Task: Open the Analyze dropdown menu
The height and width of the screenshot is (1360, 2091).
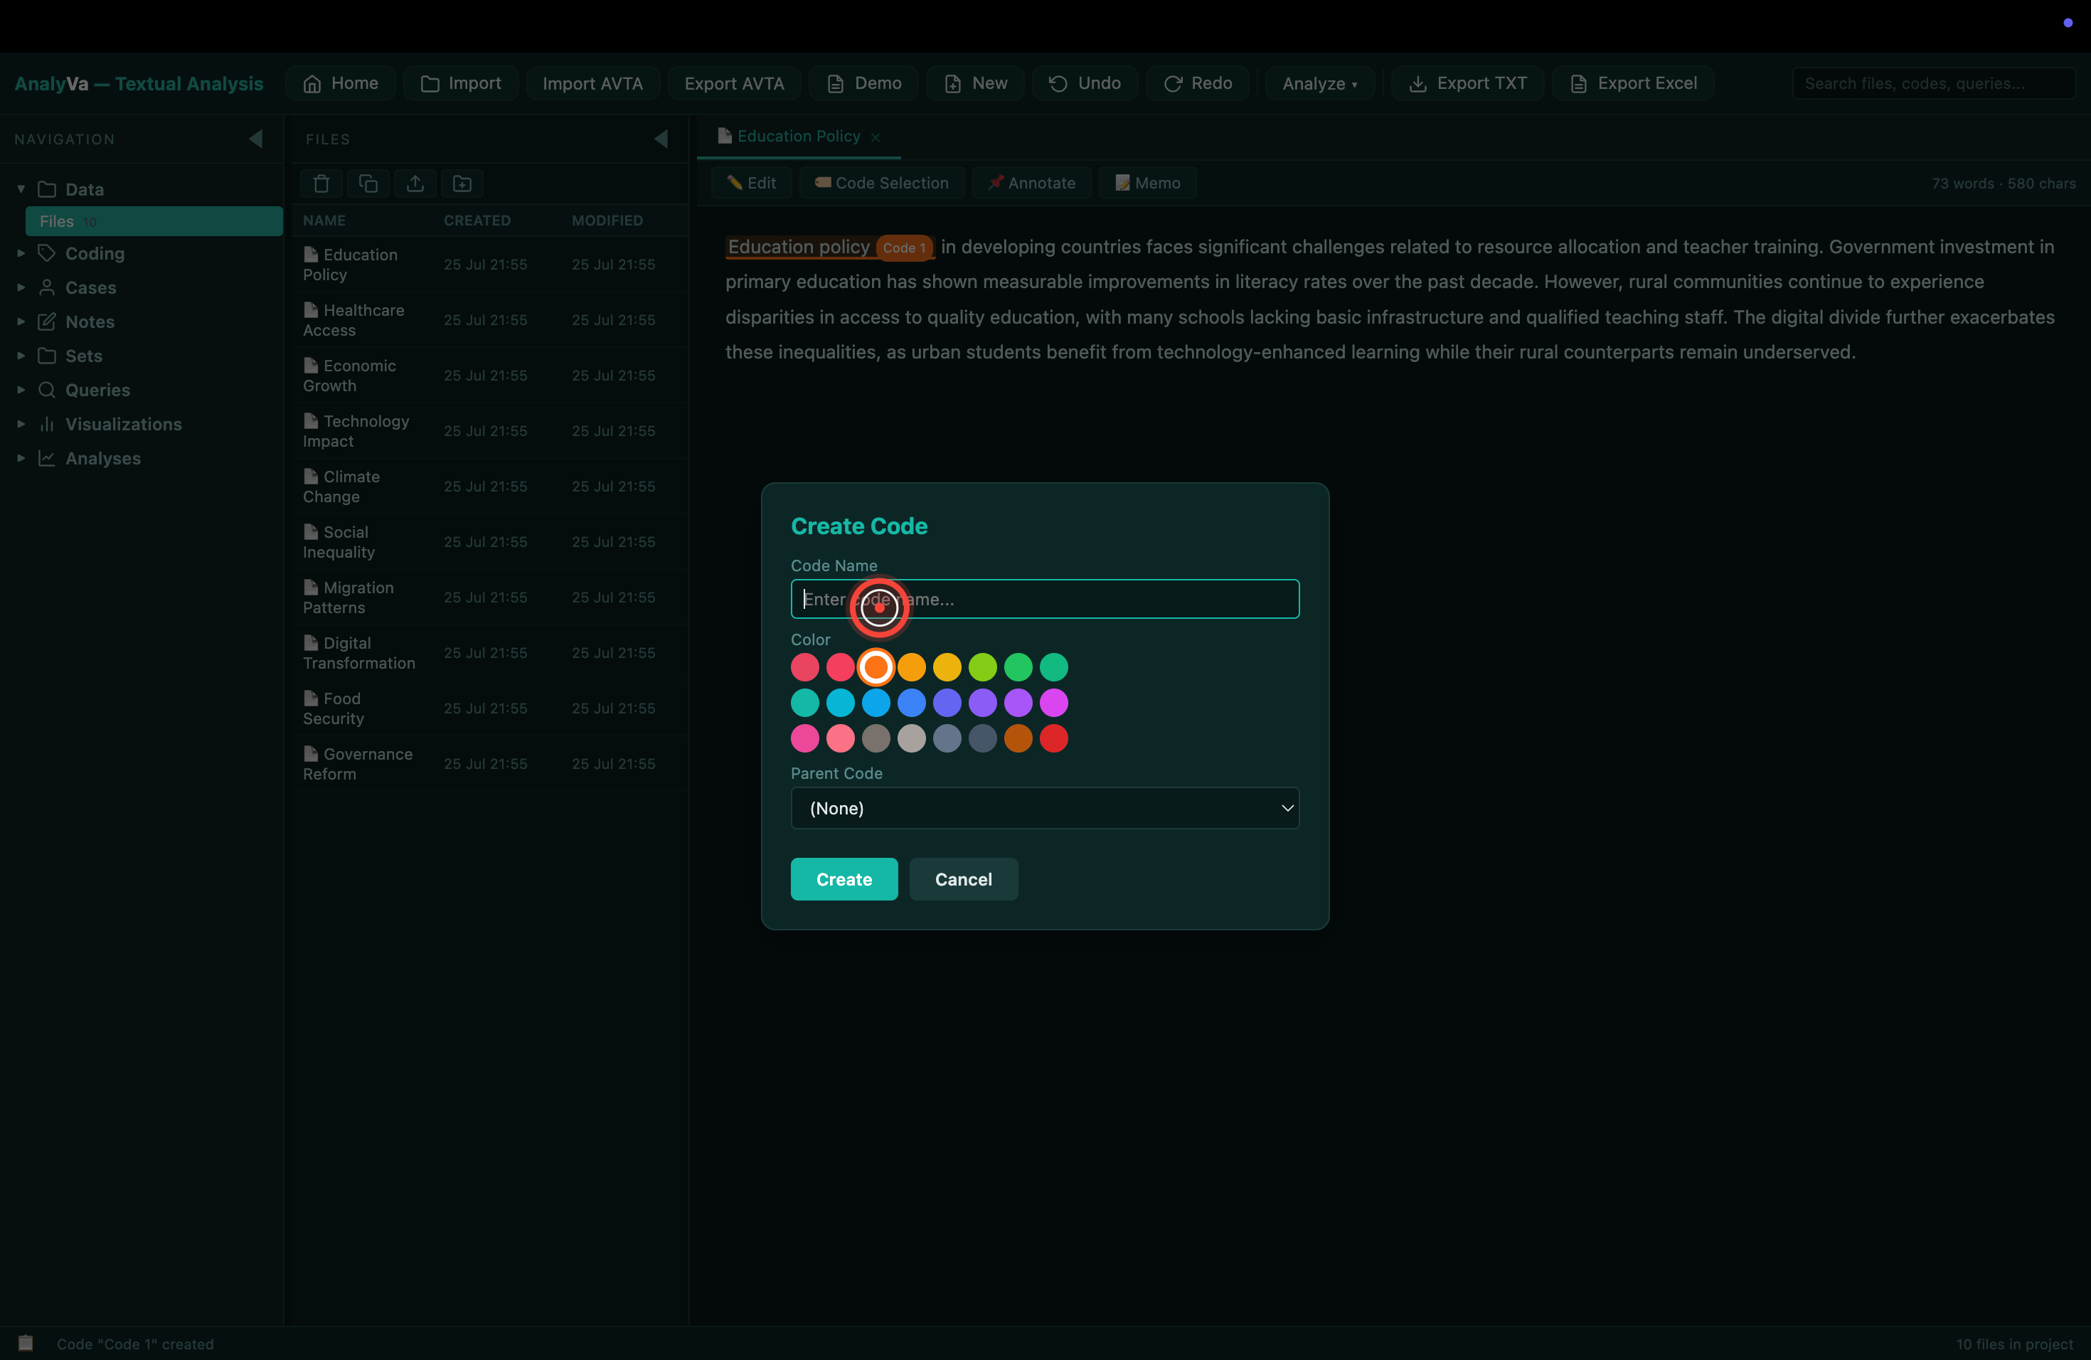Action: point(1319,83)
